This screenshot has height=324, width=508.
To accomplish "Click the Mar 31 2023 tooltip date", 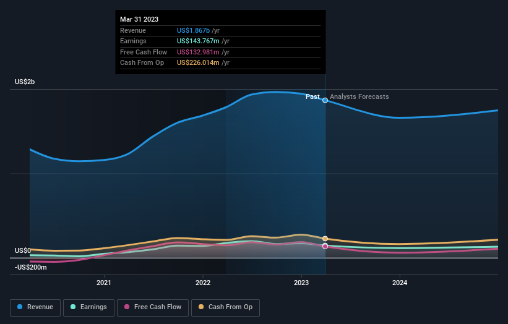I will pyautogui.click(x=139, y=19).
